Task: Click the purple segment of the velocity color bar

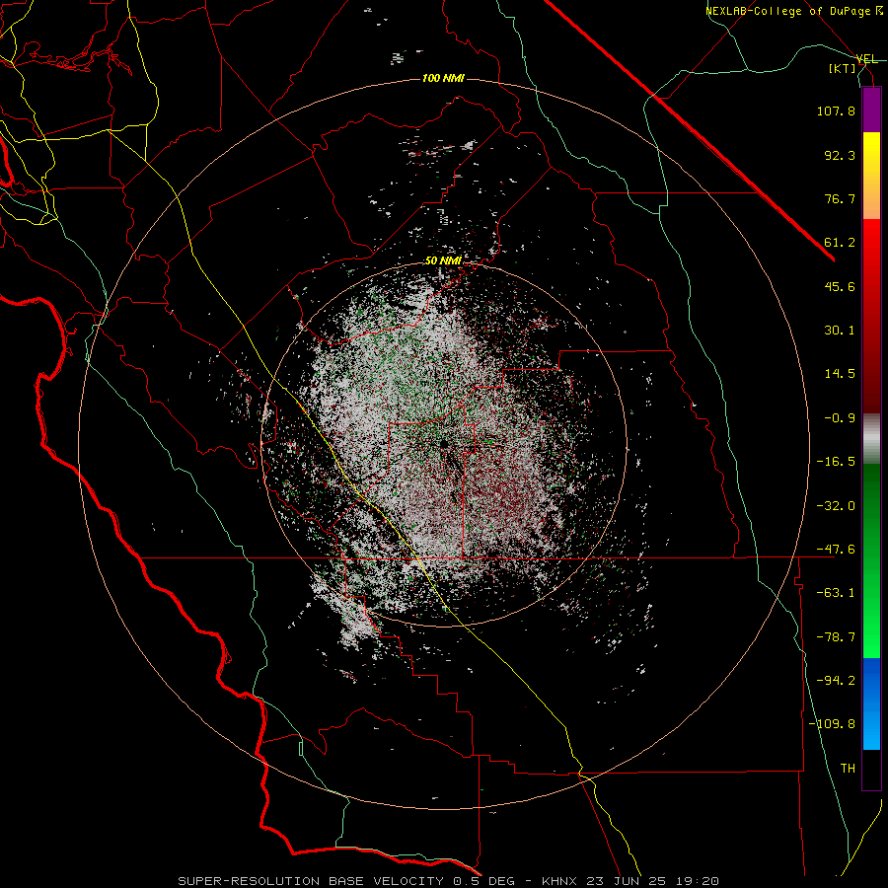Action: click(871, 111)
